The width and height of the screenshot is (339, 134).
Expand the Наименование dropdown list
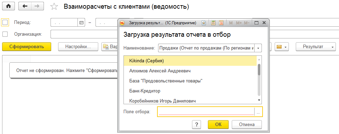(258, 48)
